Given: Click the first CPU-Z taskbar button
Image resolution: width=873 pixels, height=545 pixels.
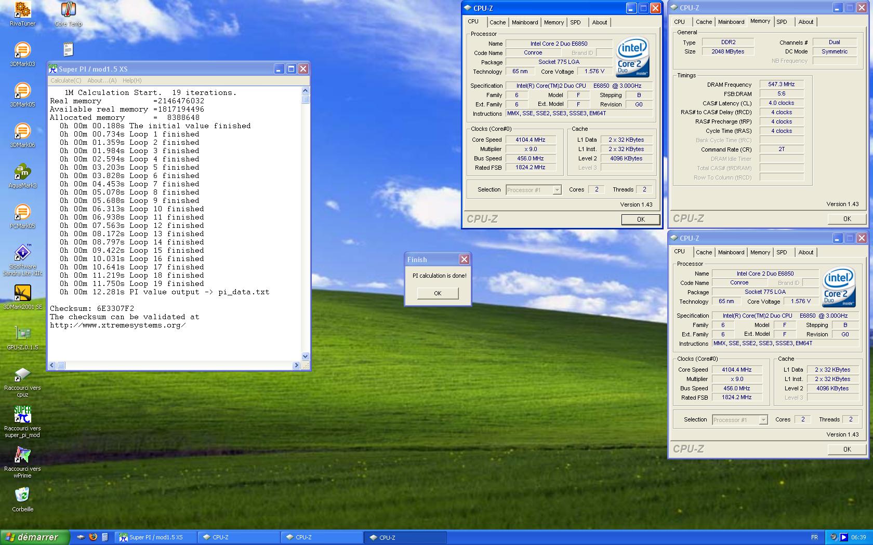Looking at the screenshot, I should click(x=239, y=537).
